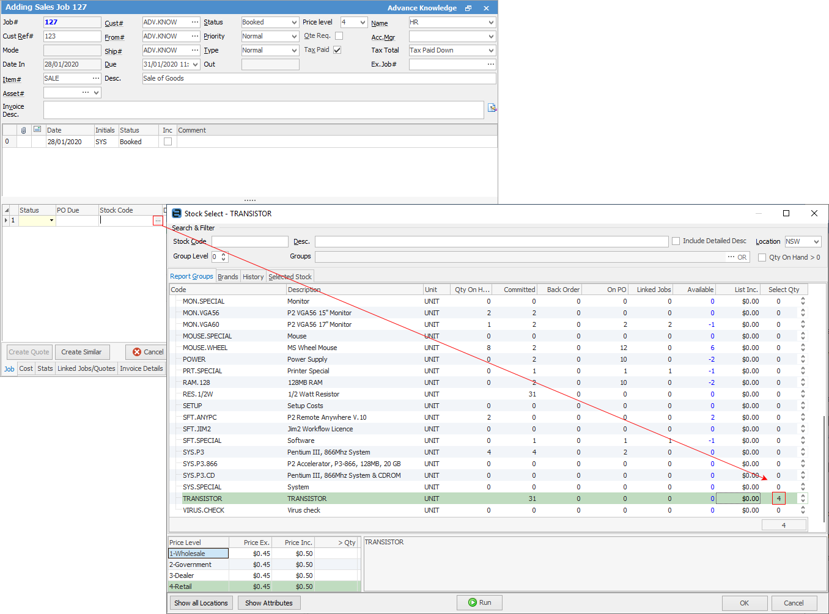Open the Invoice Details tab

tap(141, 368)
